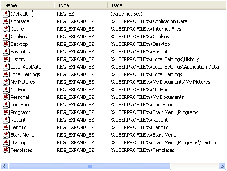Click the string icon beside Recent

(x=6, y=119)
